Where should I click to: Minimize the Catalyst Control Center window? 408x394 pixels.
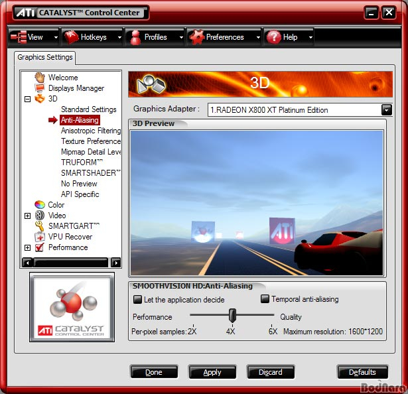click(372, 13)
